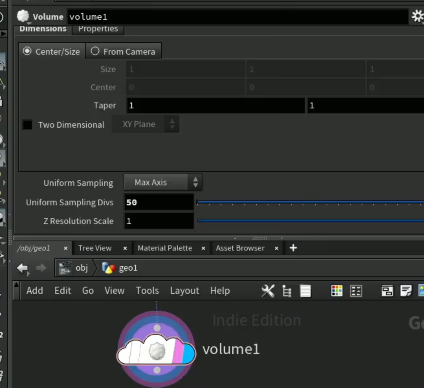This screenshot has height=388, width=424.
Task: Click the sticky note icon
Action: (x=406, y=291)
